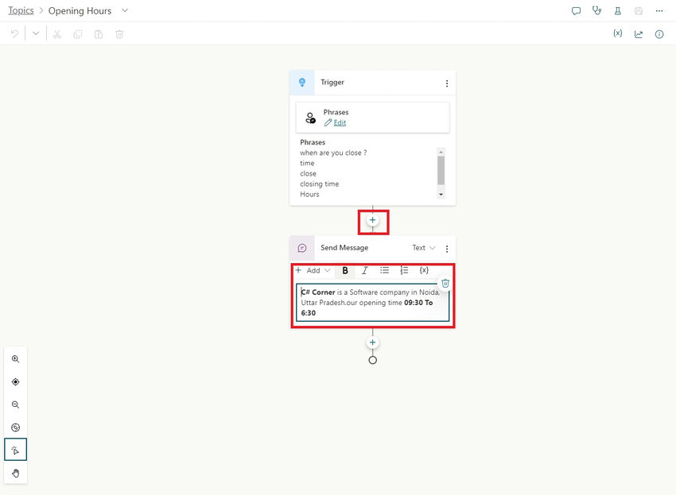Insert a variable using the {x} icon
Viewport: 676px width, 495px height.
coord(424,270)
